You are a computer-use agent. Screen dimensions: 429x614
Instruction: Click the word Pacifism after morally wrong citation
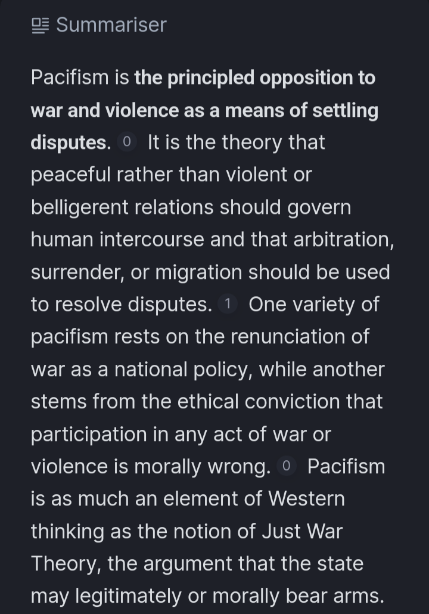point(346,466)
